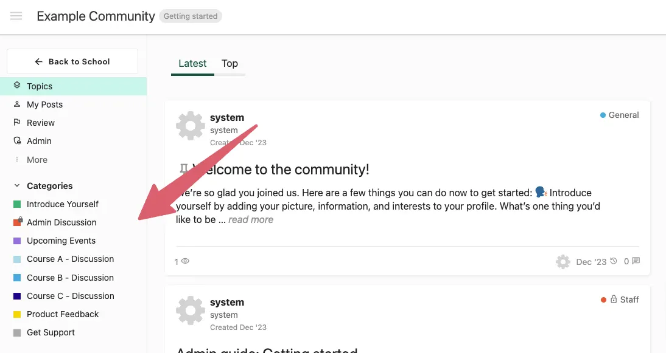Open the Upcoming Events category
The image size is (666, 353).
click(61, 241)
